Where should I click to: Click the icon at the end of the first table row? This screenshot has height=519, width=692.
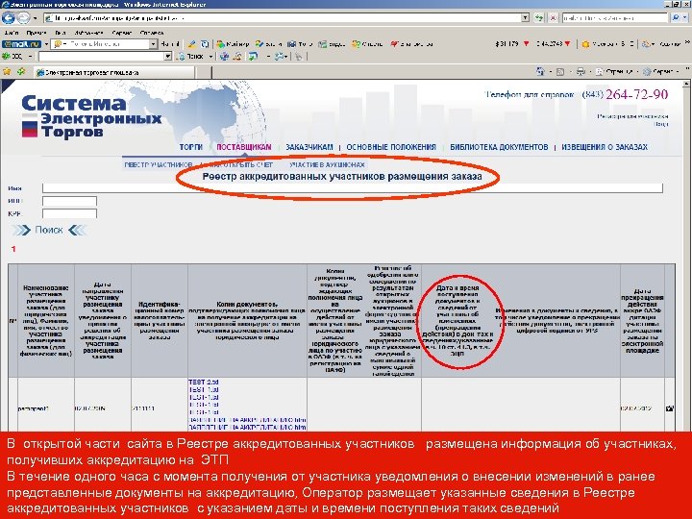tap(670, 408)
